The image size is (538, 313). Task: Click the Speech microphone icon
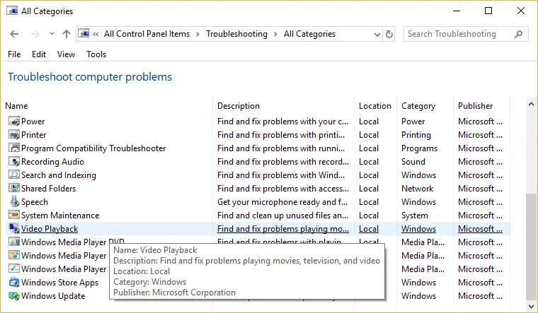coord(14,201)
